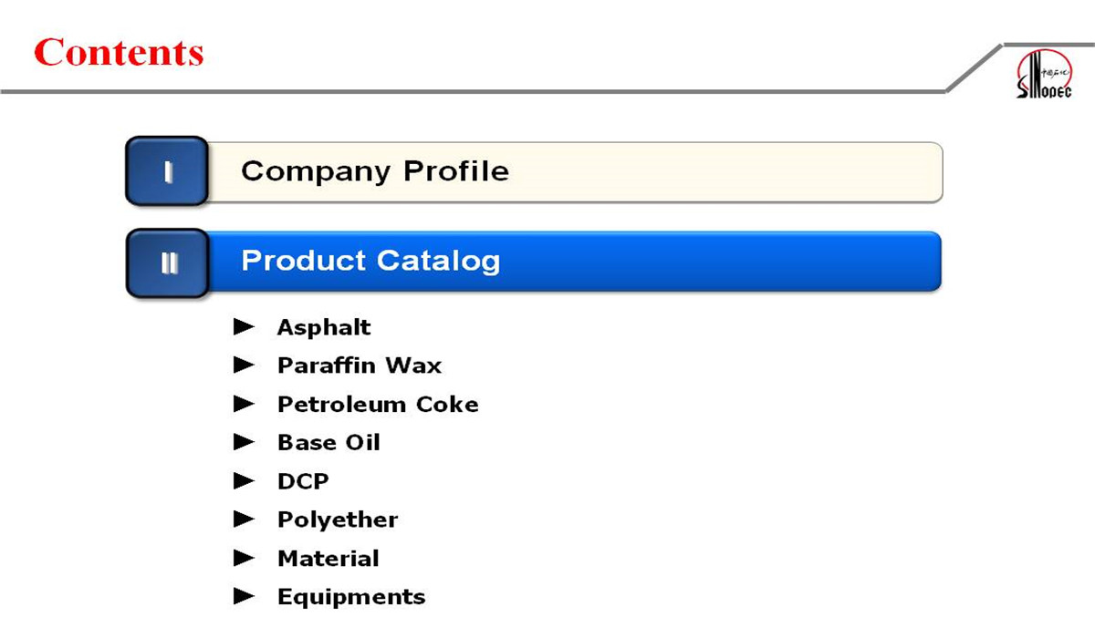Open the Base Oil entry
Viewport: 1095px width, 638px height.
pyautogui.click(x=328, y=443)
